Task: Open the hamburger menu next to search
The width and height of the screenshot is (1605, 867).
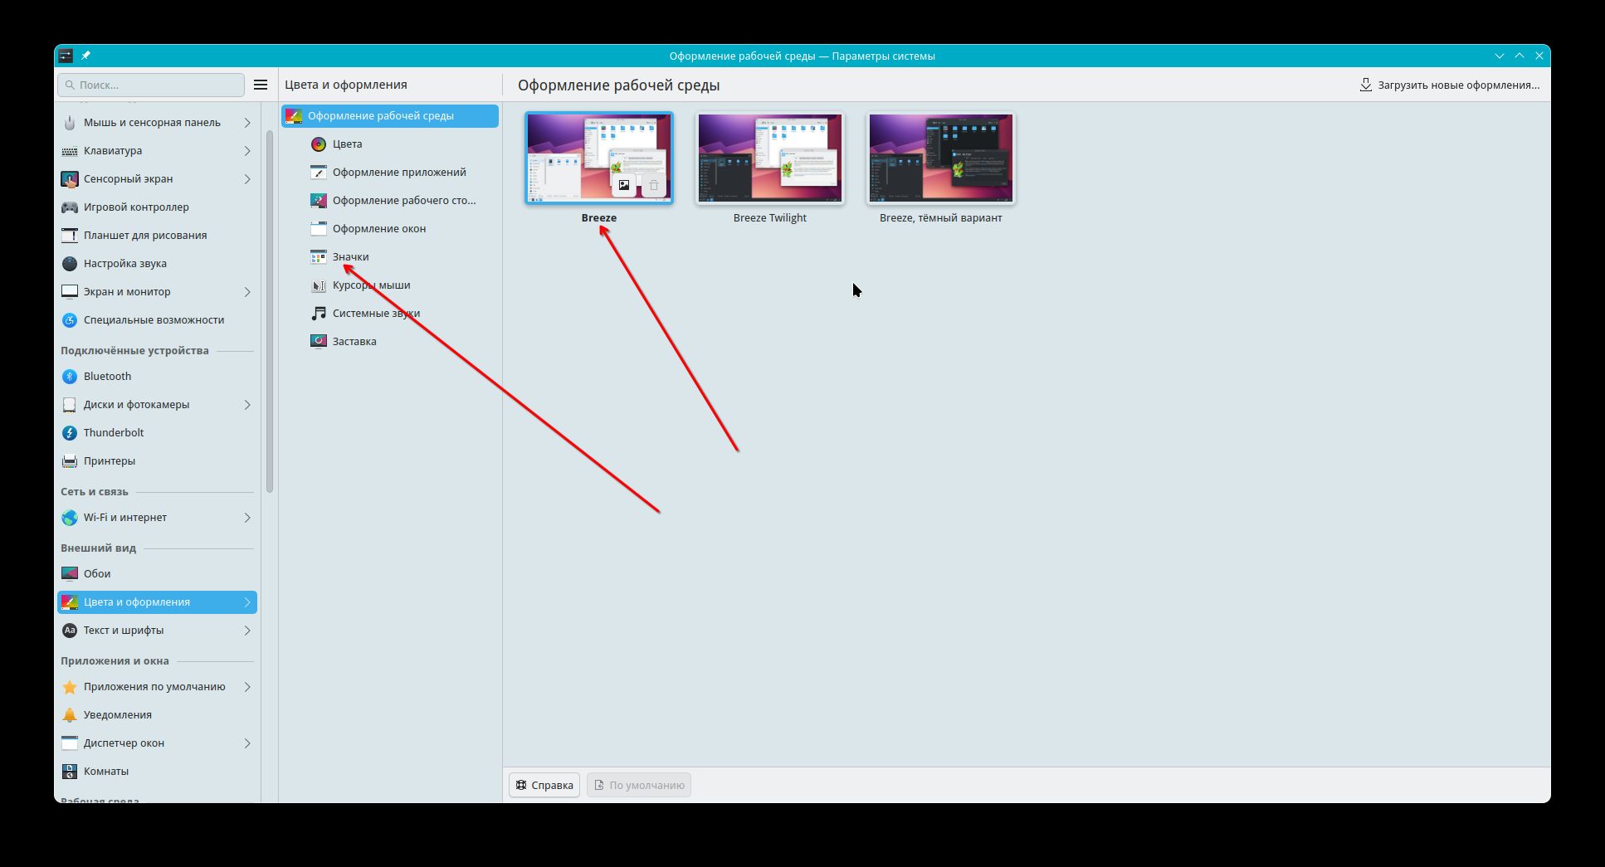Action: click(261, 85)
